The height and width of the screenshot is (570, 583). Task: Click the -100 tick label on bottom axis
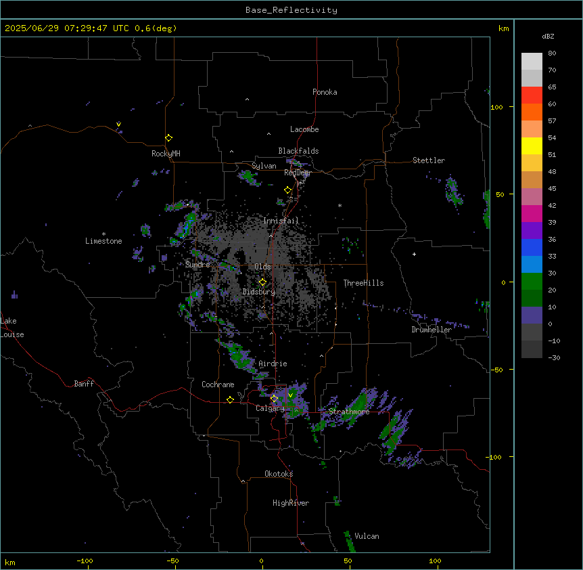pyautogui.click(x=85, y=561)
